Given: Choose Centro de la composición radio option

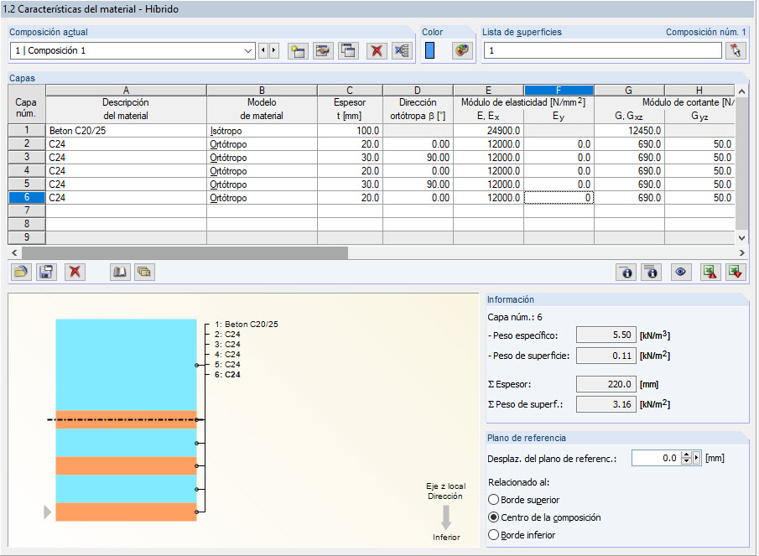Looking at the screenshot, I should 493,517.
